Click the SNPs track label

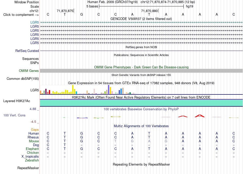(35, 63)
